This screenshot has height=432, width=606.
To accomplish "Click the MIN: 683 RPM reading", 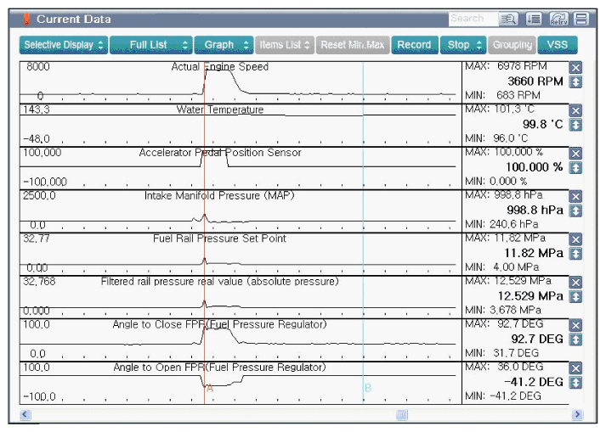I will coord(503,95).
